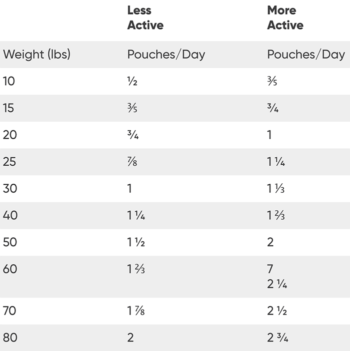Click the Less Active 1 ¼ value for 40 lbs
The height and width of the screenshot is (351, 350).
pyautogui.click(x=136, y=215)
